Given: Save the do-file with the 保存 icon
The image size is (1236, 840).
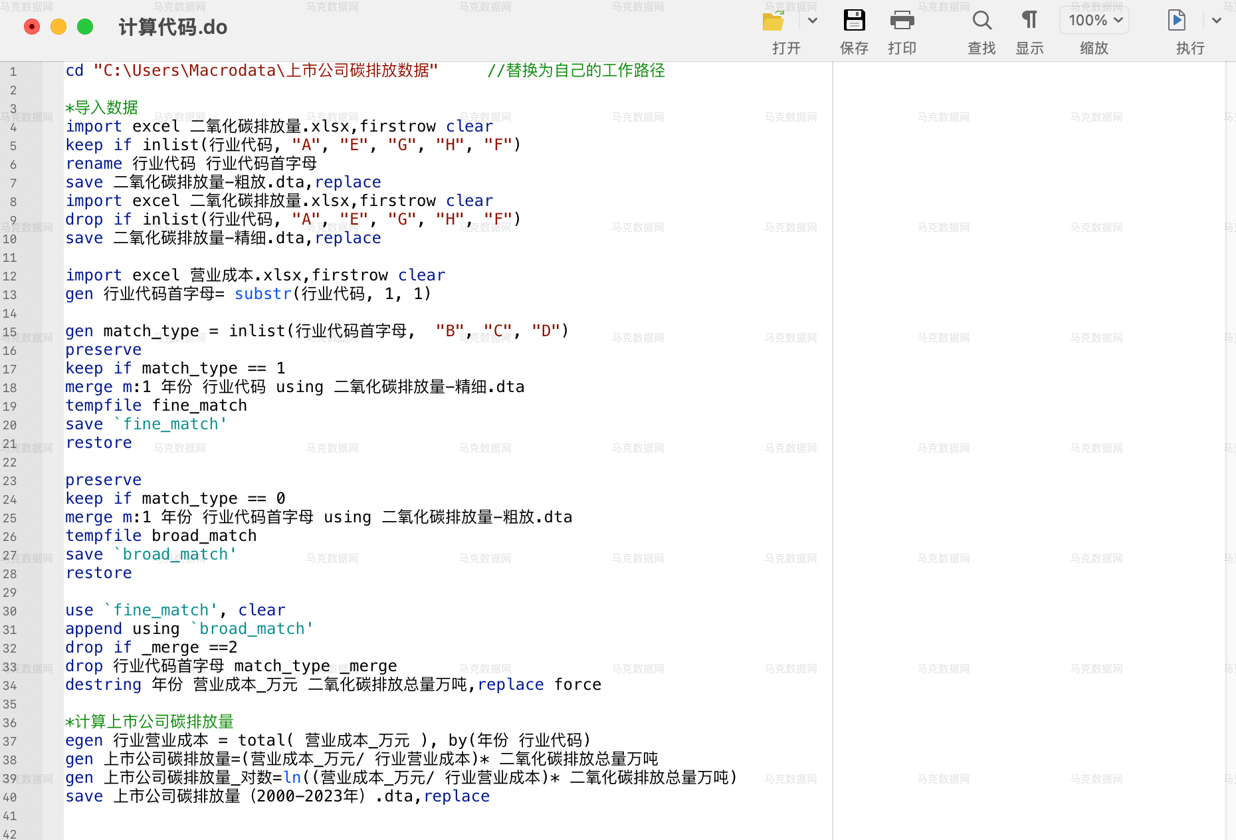Looking at the screenshot, I should click(x=855, y=20).
